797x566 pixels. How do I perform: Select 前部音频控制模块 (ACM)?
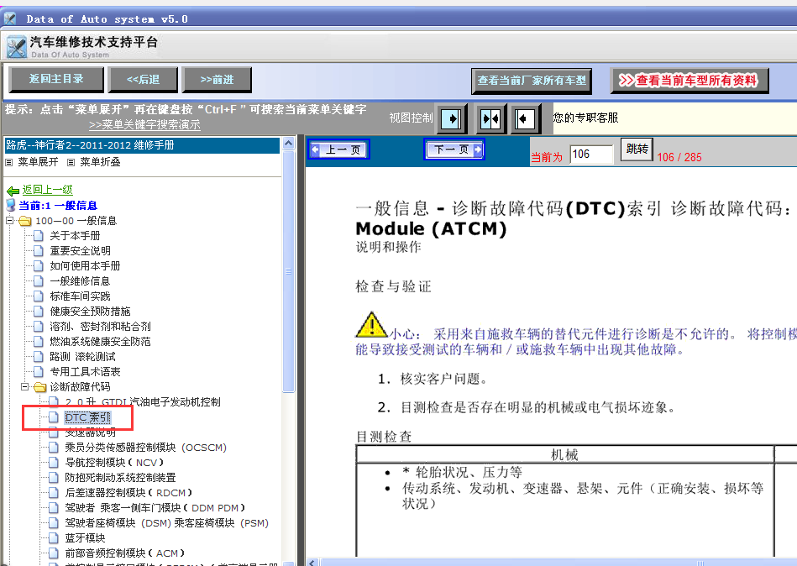(124, 553)
